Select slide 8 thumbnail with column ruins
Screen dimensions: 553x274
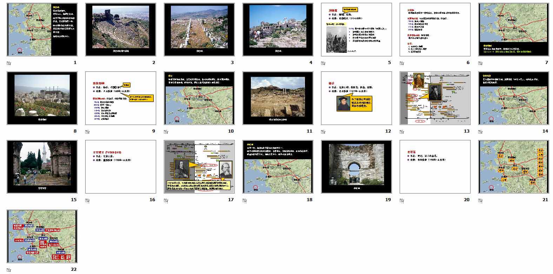coord(42,98)
